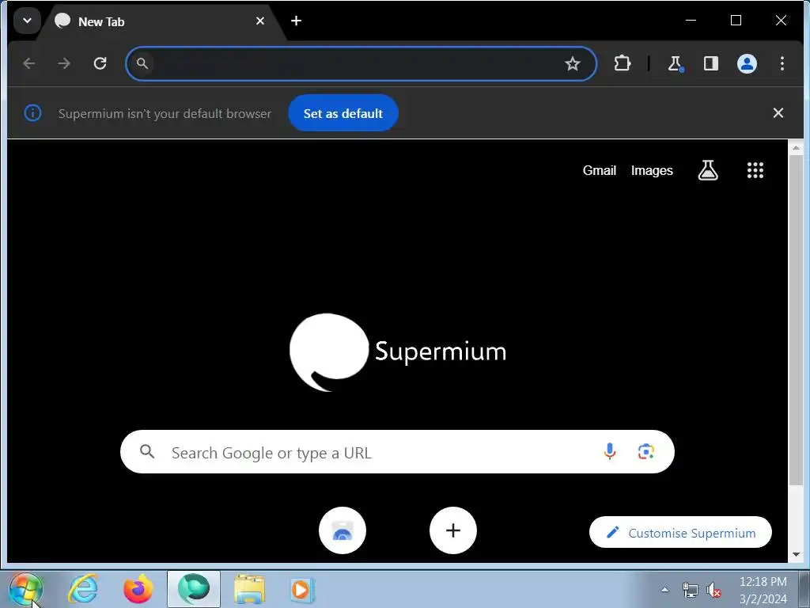Toggle the side panel

point(711,63)
